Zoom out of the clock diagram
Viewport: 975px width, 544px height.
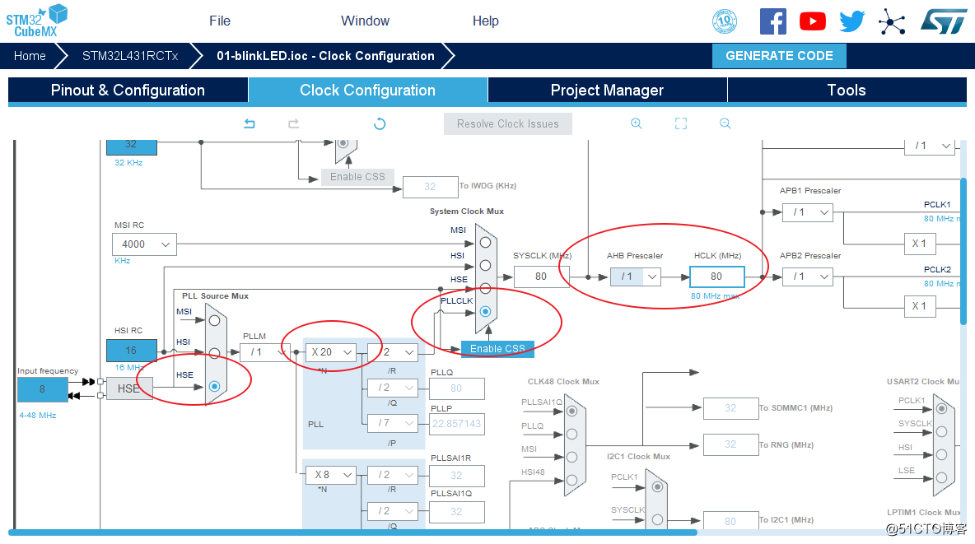tap(725, 123)
